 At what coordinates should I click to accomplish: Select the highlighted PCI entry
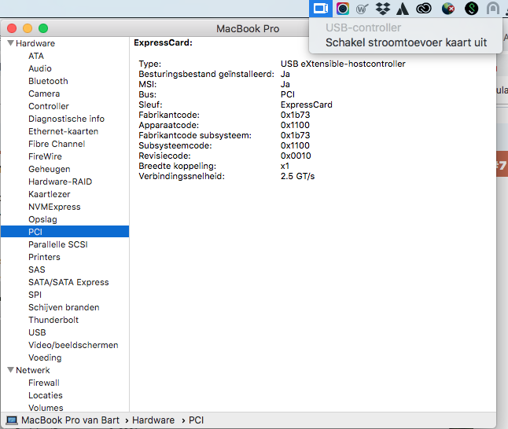64,232
